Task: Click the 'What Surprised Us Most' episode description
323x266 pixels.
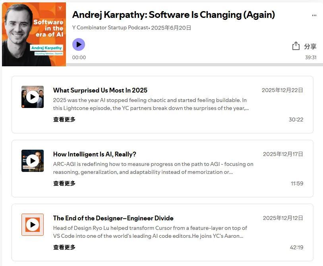Action: (151, 104)
